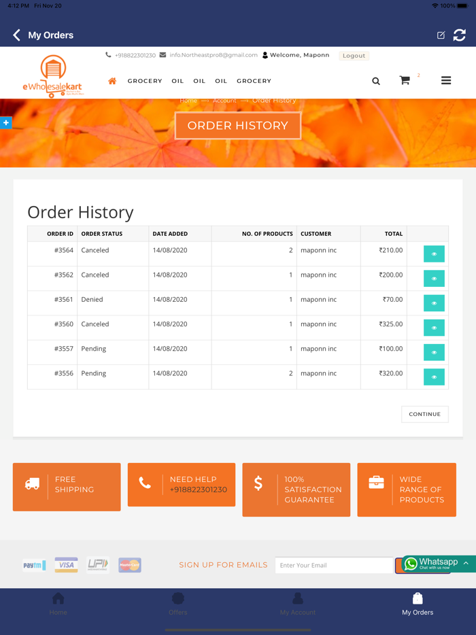The image size is (476, 635).
Task: Click the Order History breadcrumb link
Action: (x=274, y=101)
